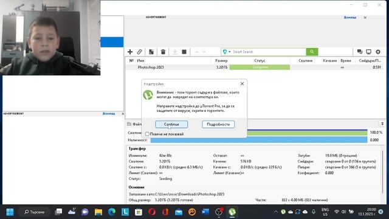Open Microsoft Office from the taskbar
Viewport: 389px width, 219px height.
(165, 212)
